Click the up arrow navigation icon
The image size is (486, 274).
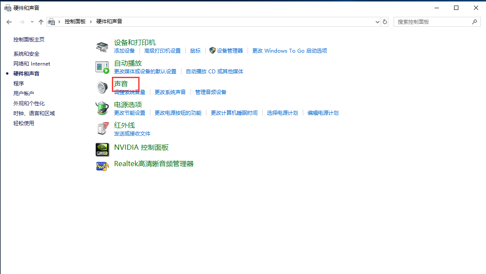pos(41,21)
